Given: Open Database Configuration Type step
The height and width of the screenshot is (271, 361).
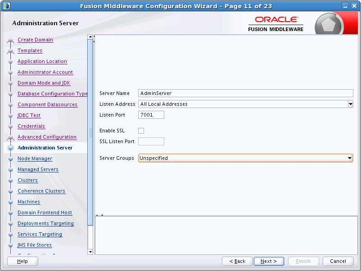Looking at the screenshot, I should coord(53,94).
